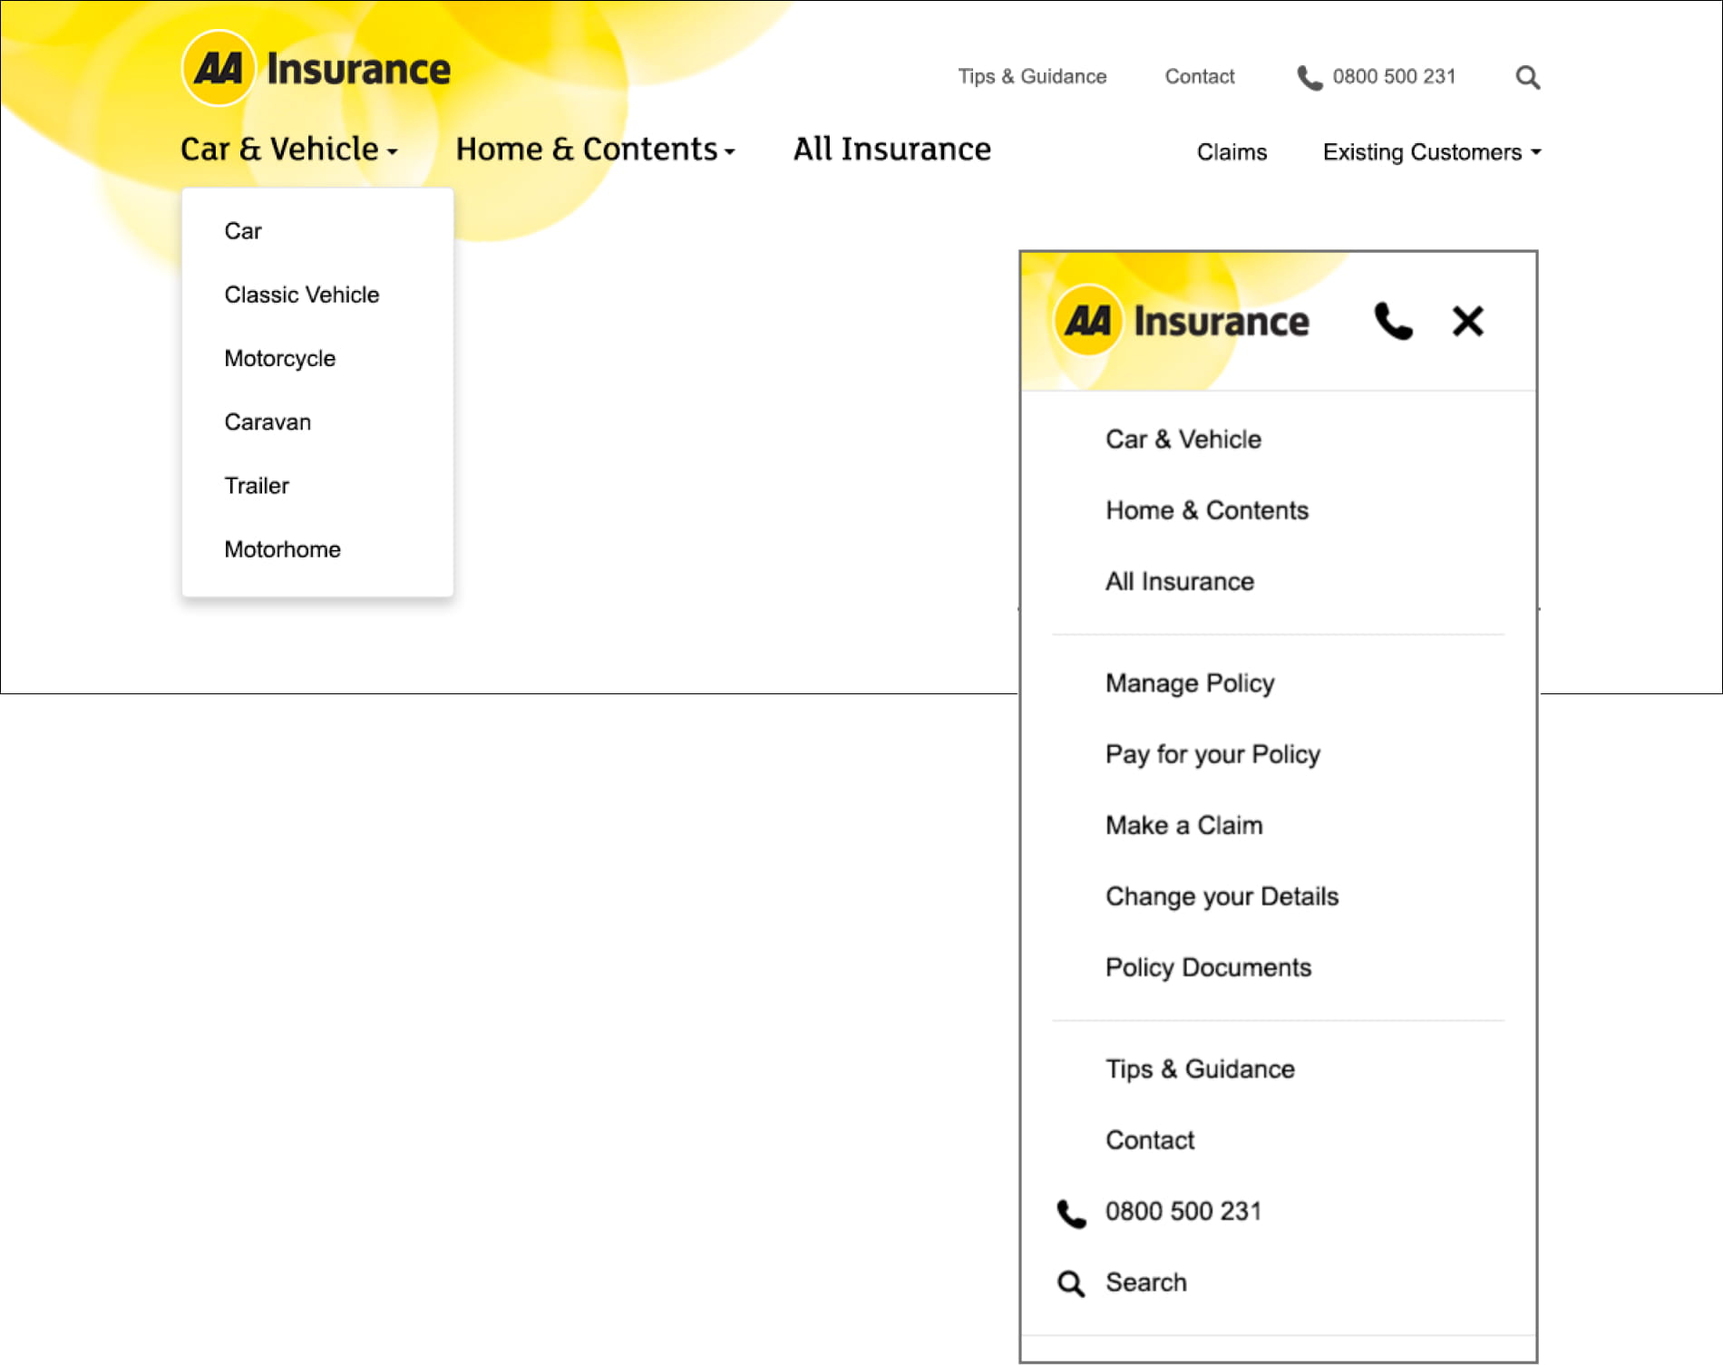Select Change your Details in mobile menu

[x=1222, y=897]
